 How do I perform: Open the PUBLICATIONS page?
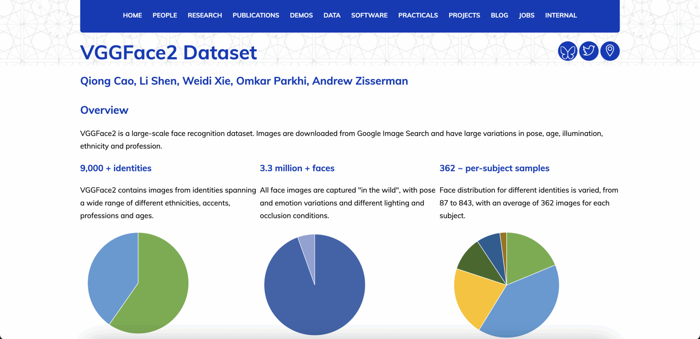pyautogui.click(x=256, y=15)
